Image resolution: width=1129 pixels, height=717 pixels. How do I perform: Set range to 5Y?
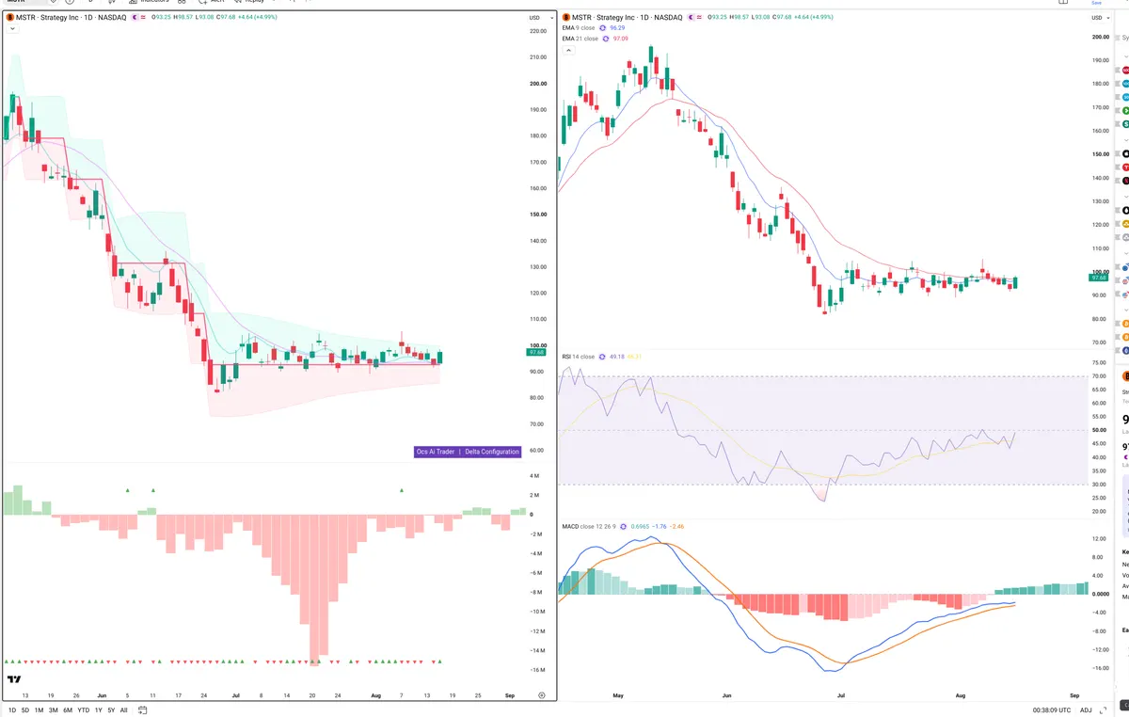pyautogui.click(x=111, y=710)
